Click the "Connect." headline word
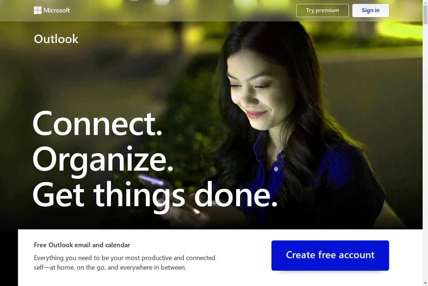 97,123
